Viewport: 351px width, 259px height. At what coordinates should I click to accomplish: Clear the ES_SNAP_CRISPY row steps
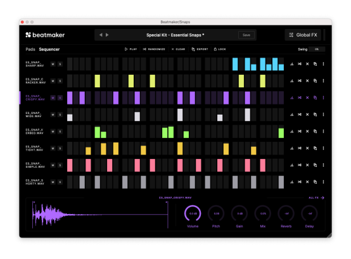coord(307,98)
